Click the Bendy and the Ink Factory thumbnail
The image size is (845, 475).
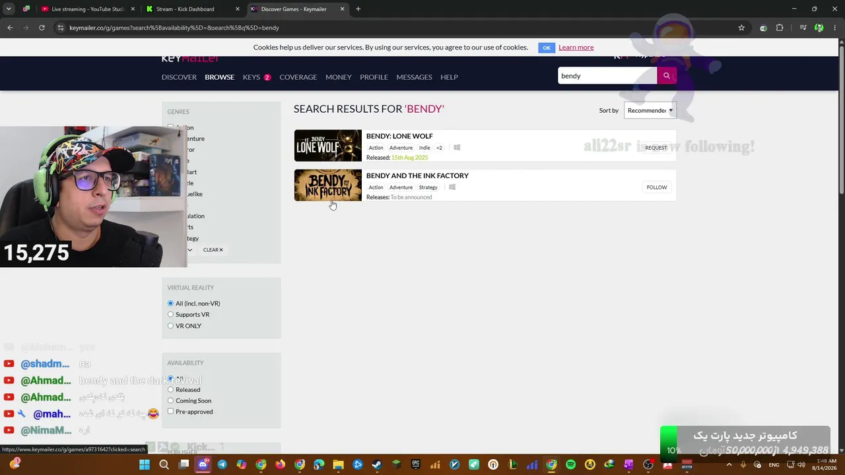pyautogui.click(x=328, y=185)
